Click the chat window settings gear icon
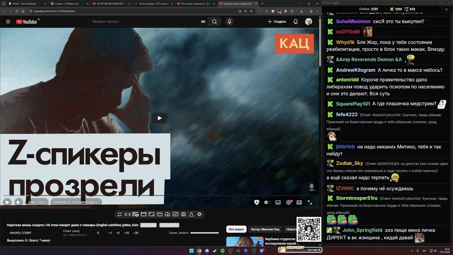Image resolution: width=453 pixels, height=255 pixels. [x=446, y=9]
